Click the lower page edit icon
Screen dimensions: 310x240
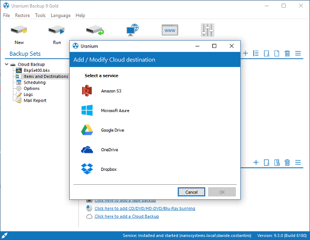[x=267, y=163]
